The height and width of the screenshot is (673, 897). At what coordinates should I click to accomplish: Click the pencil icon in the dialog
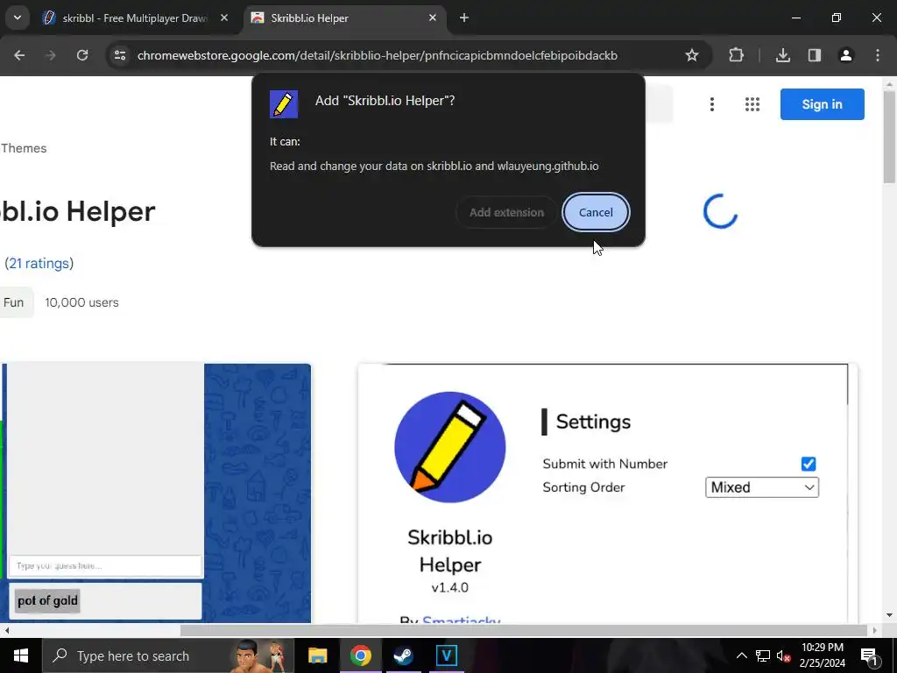(x=284, y=104)
